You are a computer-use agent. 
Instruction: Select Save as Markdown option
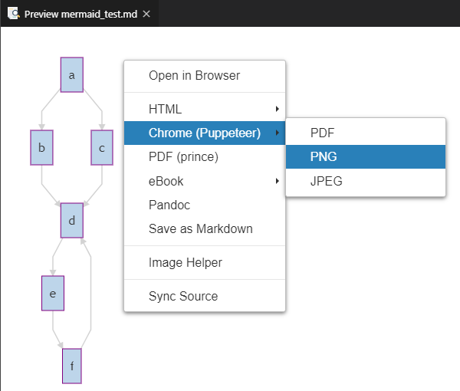[x=200, y=228]
